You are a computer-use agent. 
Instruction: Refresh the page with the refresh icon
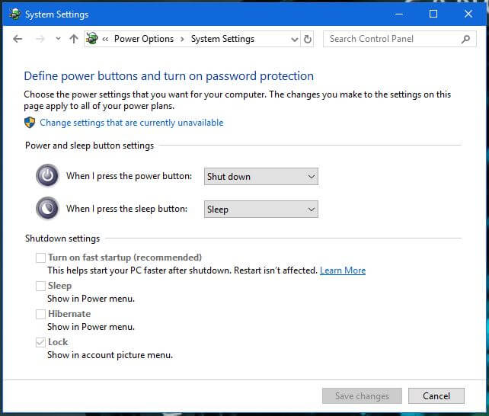click(308, 40)
